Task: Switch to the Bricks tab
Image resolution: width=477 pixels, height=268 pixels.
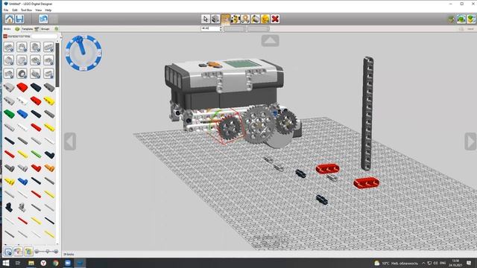Action: 11,29
